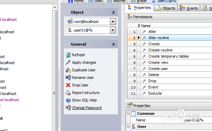212x131 pixels.
Task: Click Rename User
Action: click(x=83, y=78)
